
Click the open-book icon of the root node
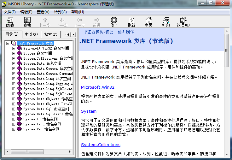point(14,43)
